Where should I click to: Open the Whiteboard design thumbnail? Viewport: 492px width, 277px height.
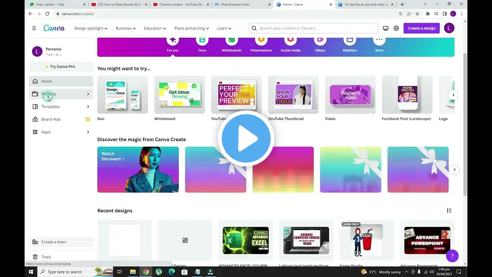pyautogui.click(x=180, y=95)
